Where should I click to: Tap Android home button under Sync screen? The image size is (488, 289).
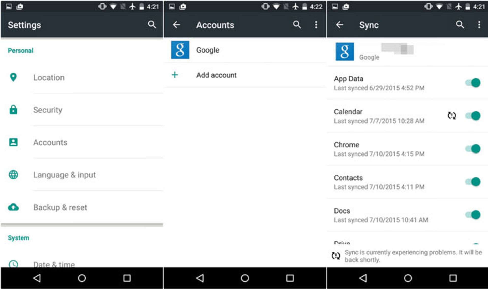(408, 278)
